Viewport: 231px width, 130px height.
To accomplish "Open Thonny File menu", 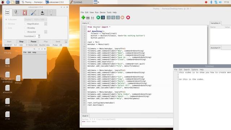I will pyautogui.click(x=82, y=12).
